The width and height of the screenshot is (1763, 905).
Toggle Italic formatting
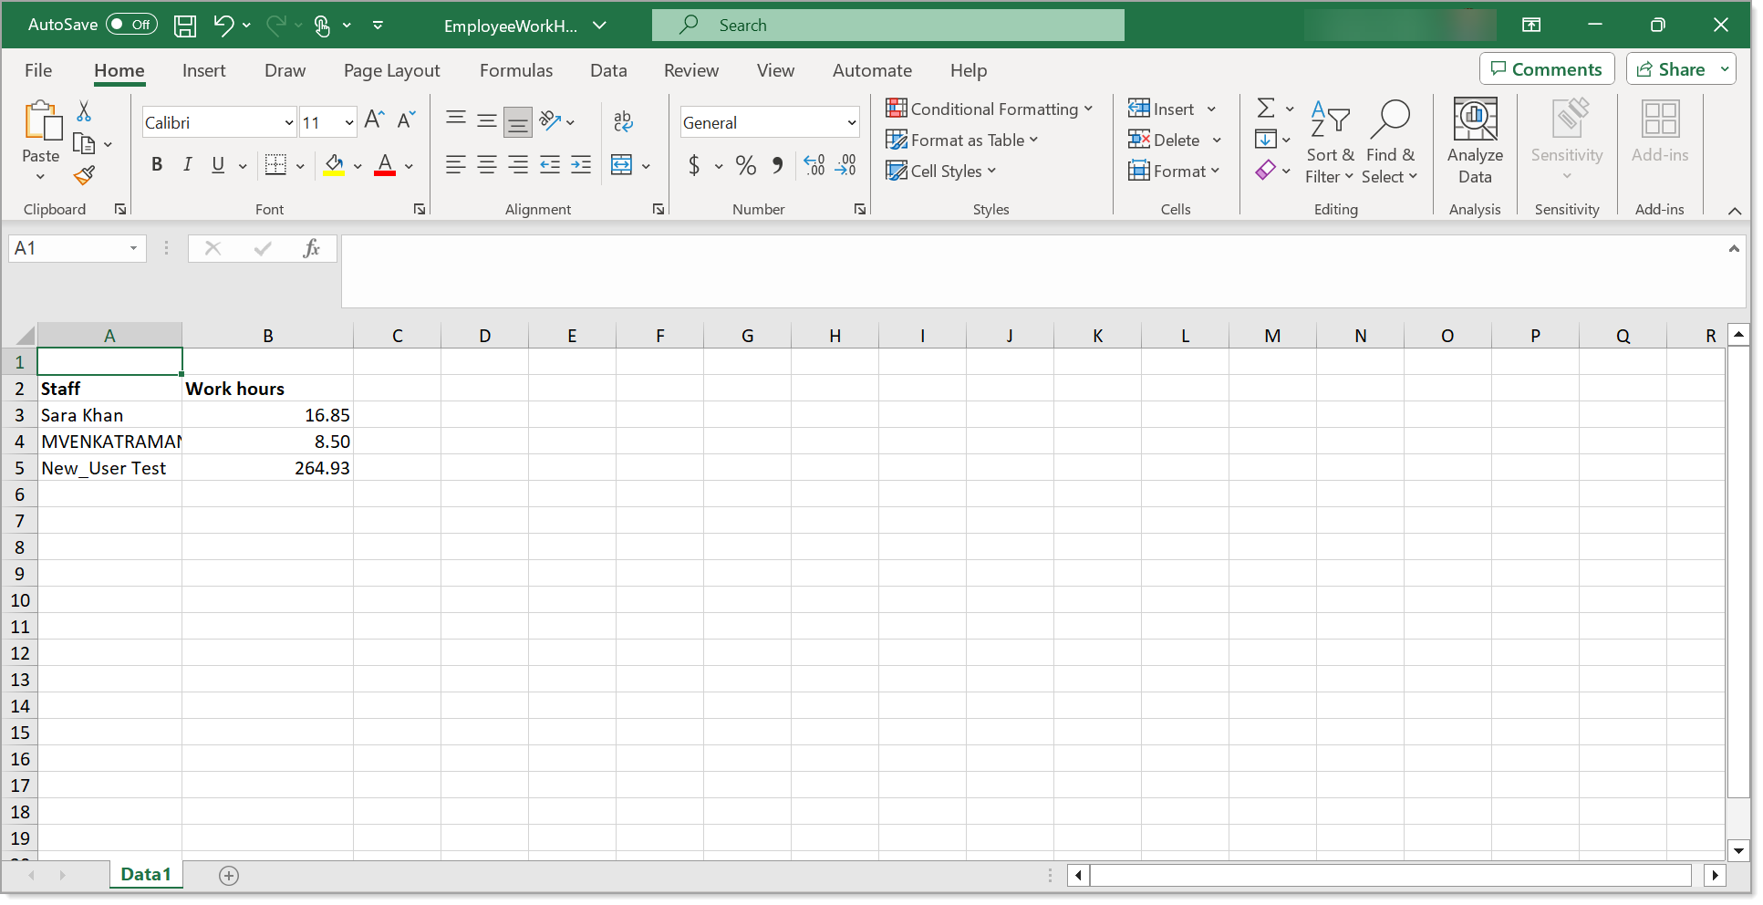tap(187, 165)
